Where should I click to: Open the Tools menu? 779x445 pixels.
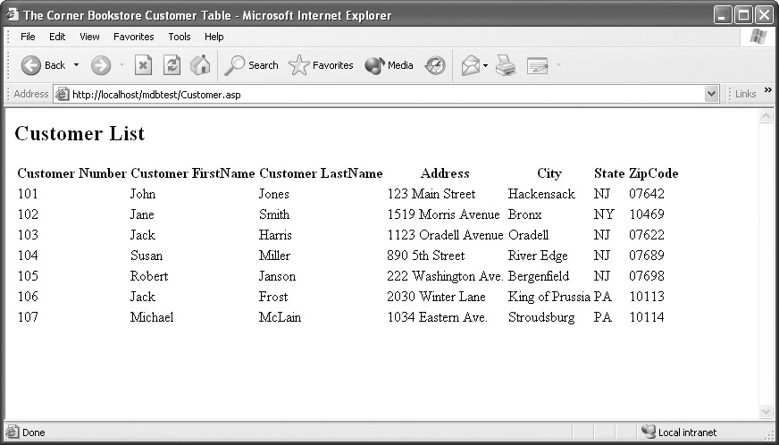(x=180, y=37)
